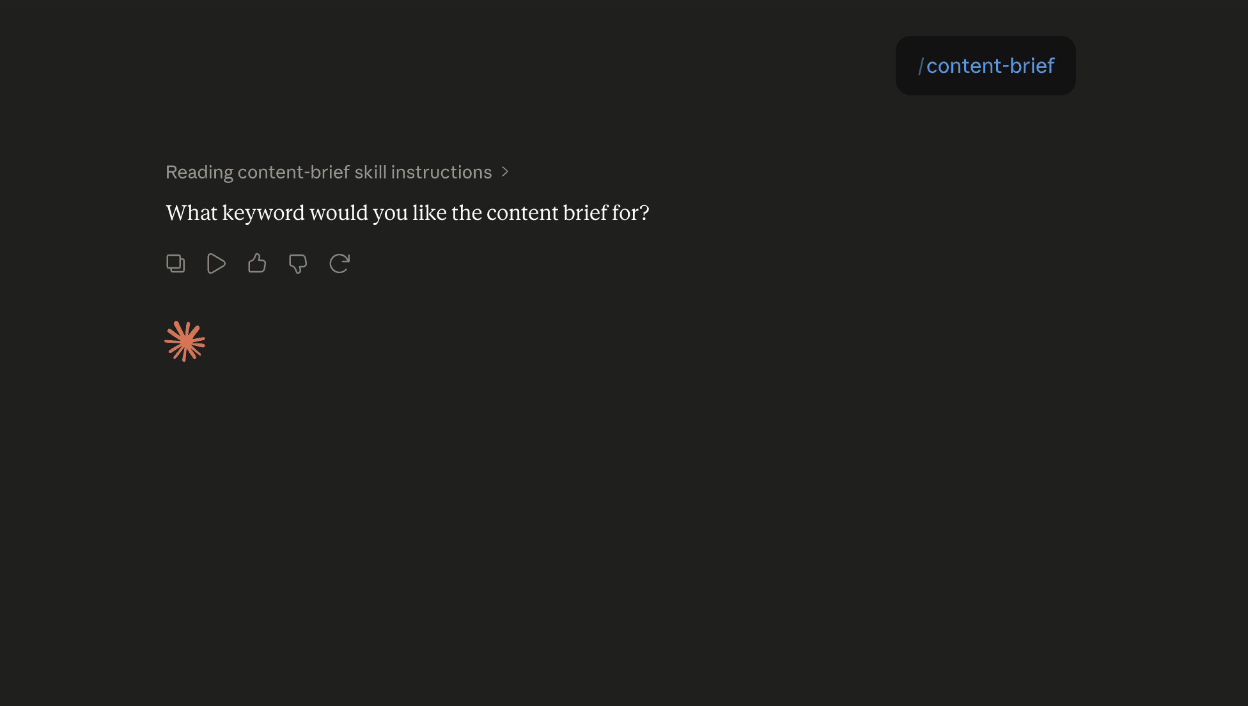Click the blue content-brief command text
Viewport: 1248px width, 706px height.
pos(990,66)
